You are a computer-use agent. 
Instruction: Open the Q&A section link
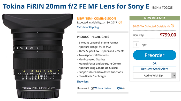pos(121,88)
